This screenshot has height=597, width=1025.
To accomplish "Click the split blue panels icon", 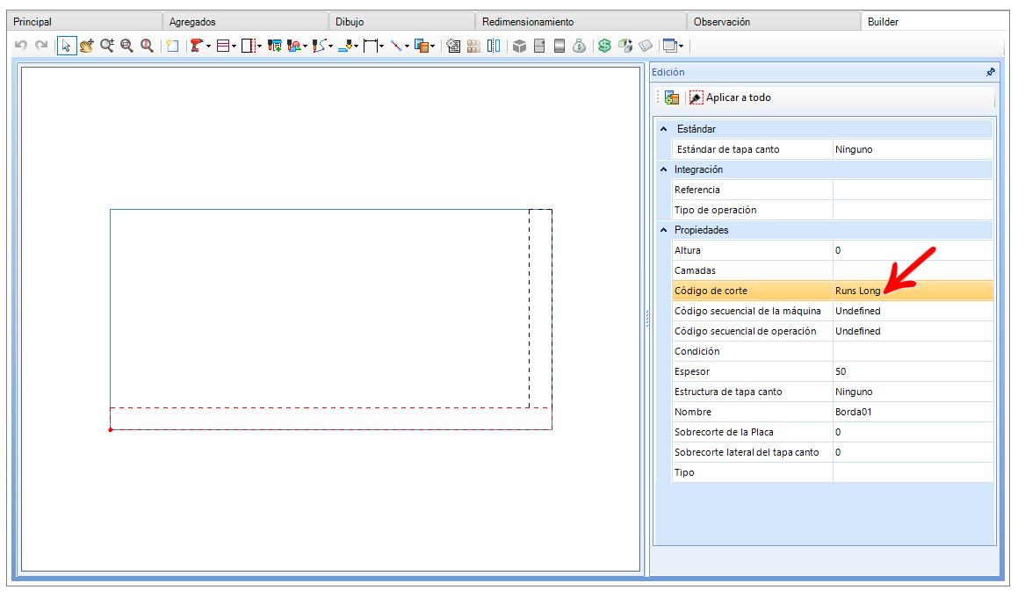I will click(494, 45).
